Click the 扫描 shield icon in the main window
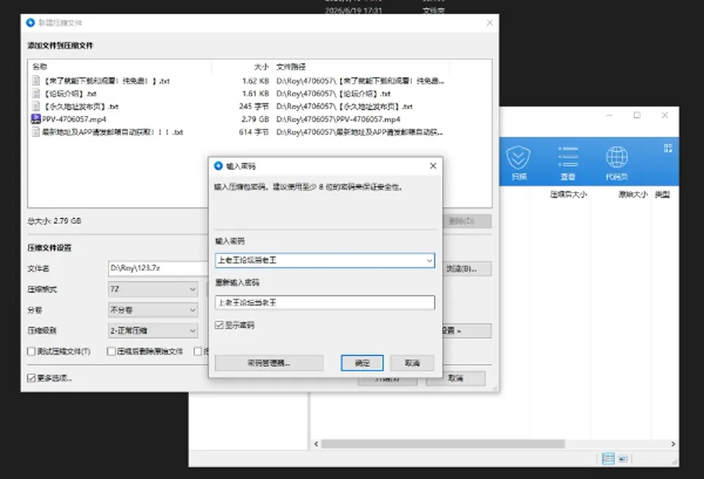Viewport: 704px width, 479px height. click(518, 157)
